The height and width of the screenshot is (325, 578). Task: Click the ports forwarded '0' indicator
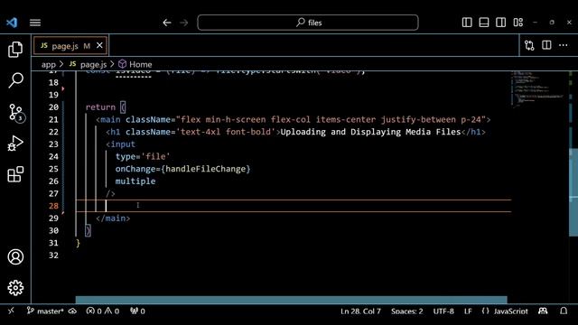click(137, 311)
